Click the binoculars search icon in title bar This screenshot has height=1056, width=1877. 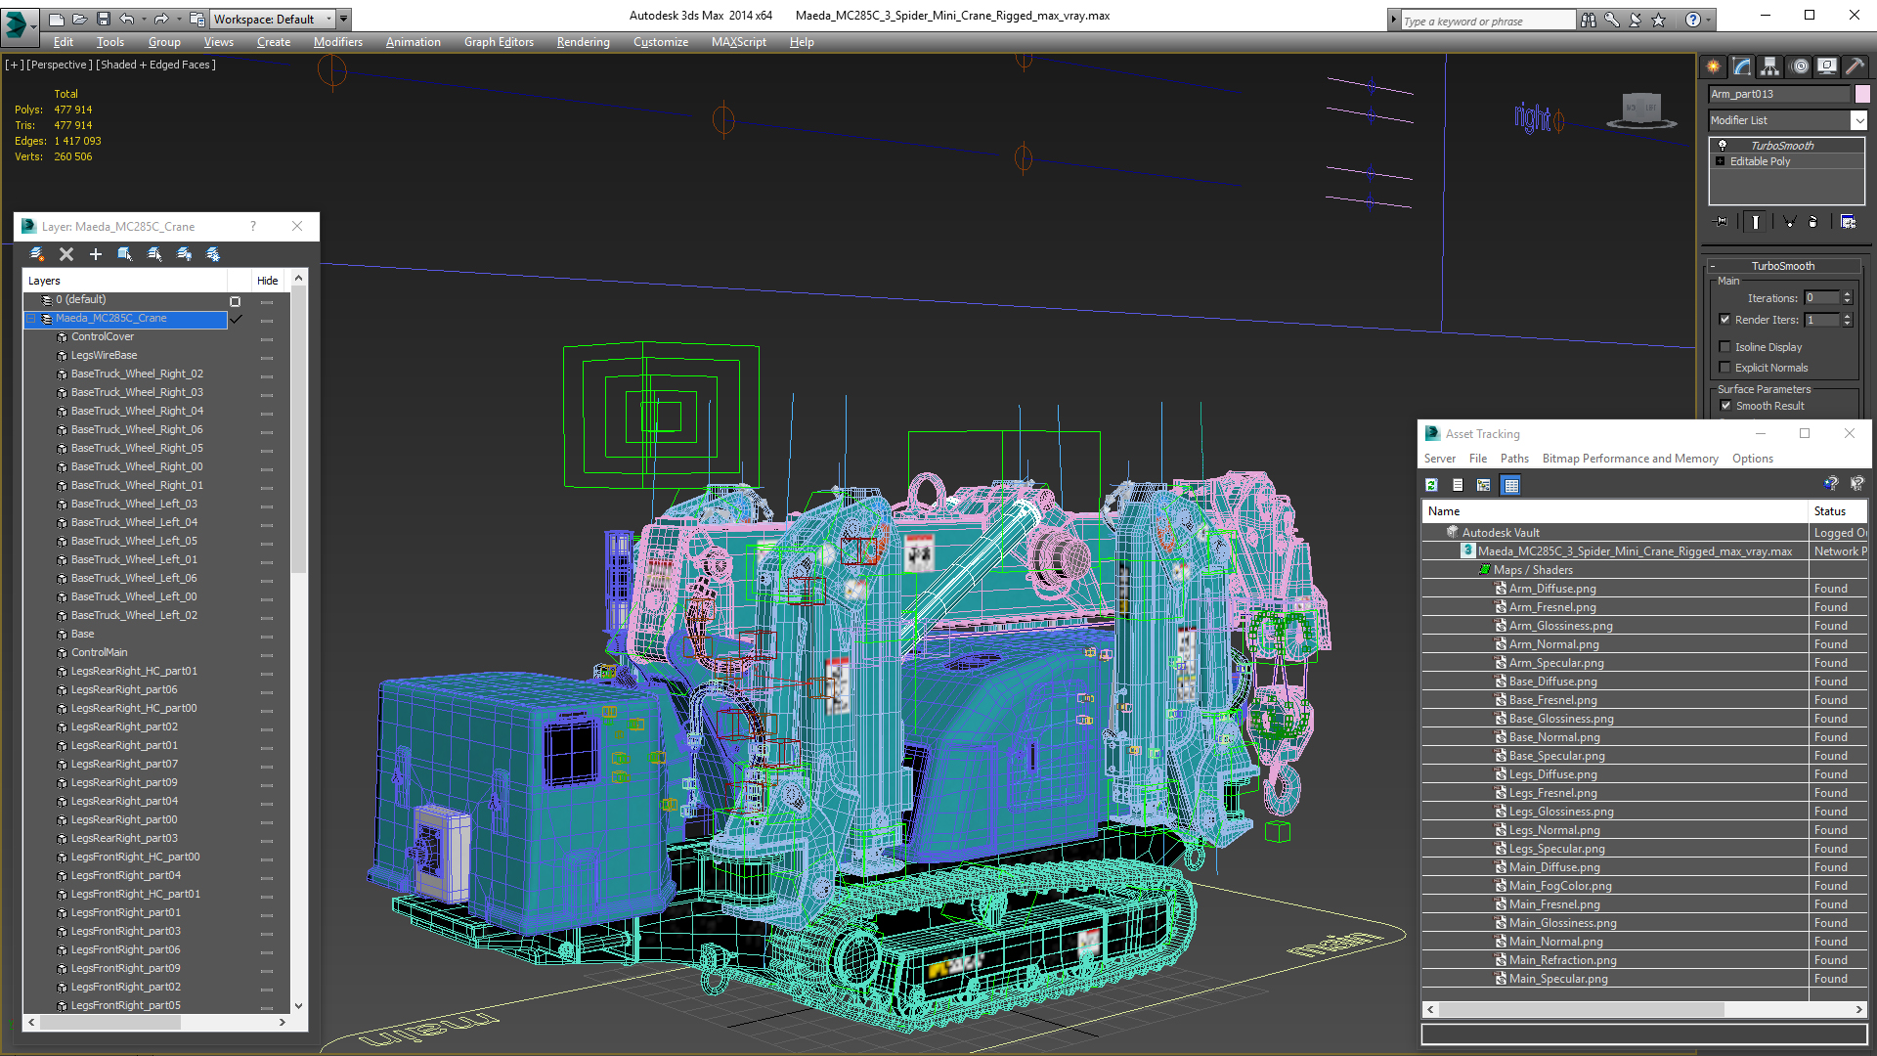point(1589,20)
